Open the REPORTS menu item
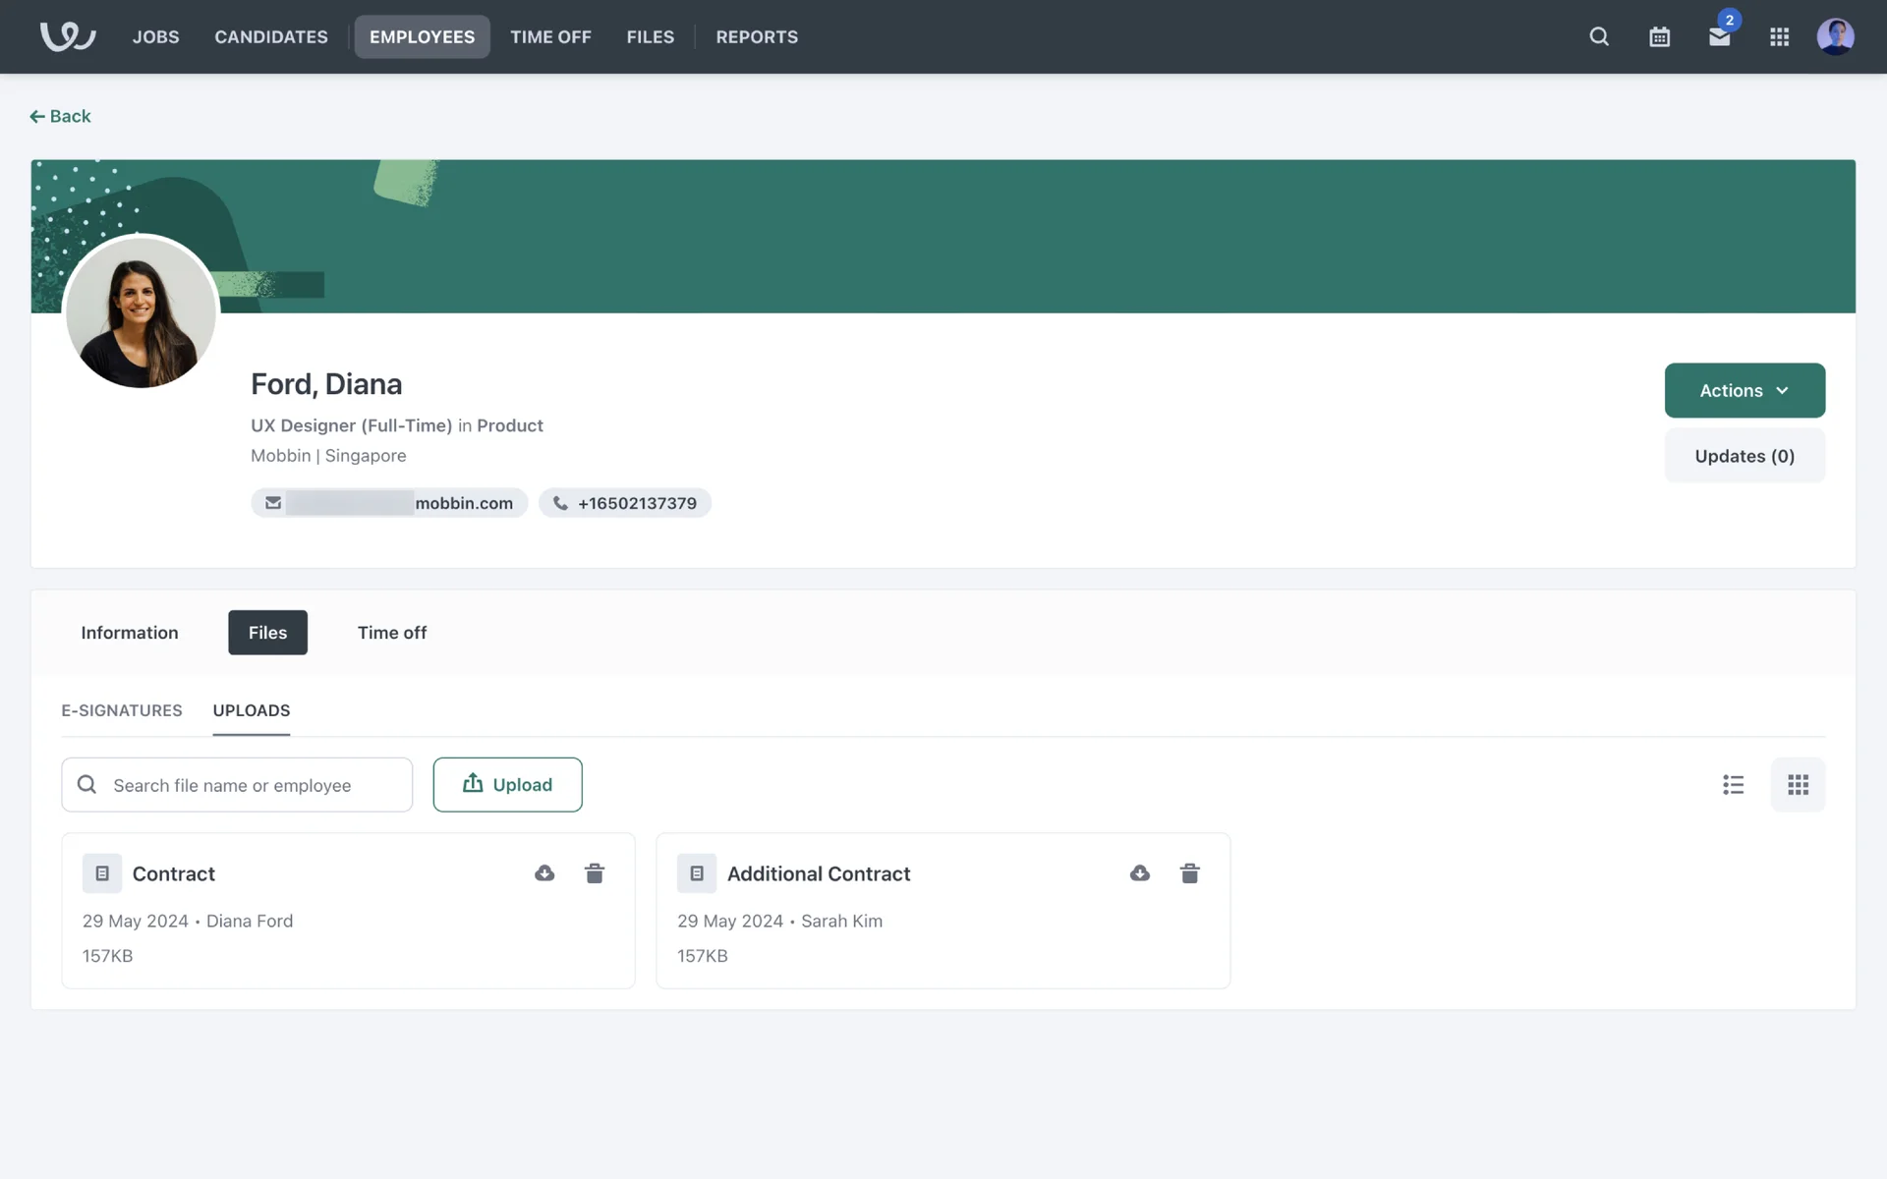The image size is (1887, 1179). (756, 36)
